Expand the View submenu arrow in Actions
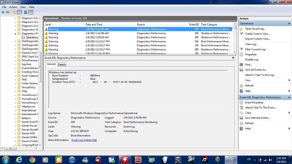This screenshot has width=292, height=164. [x=289, y=80]
